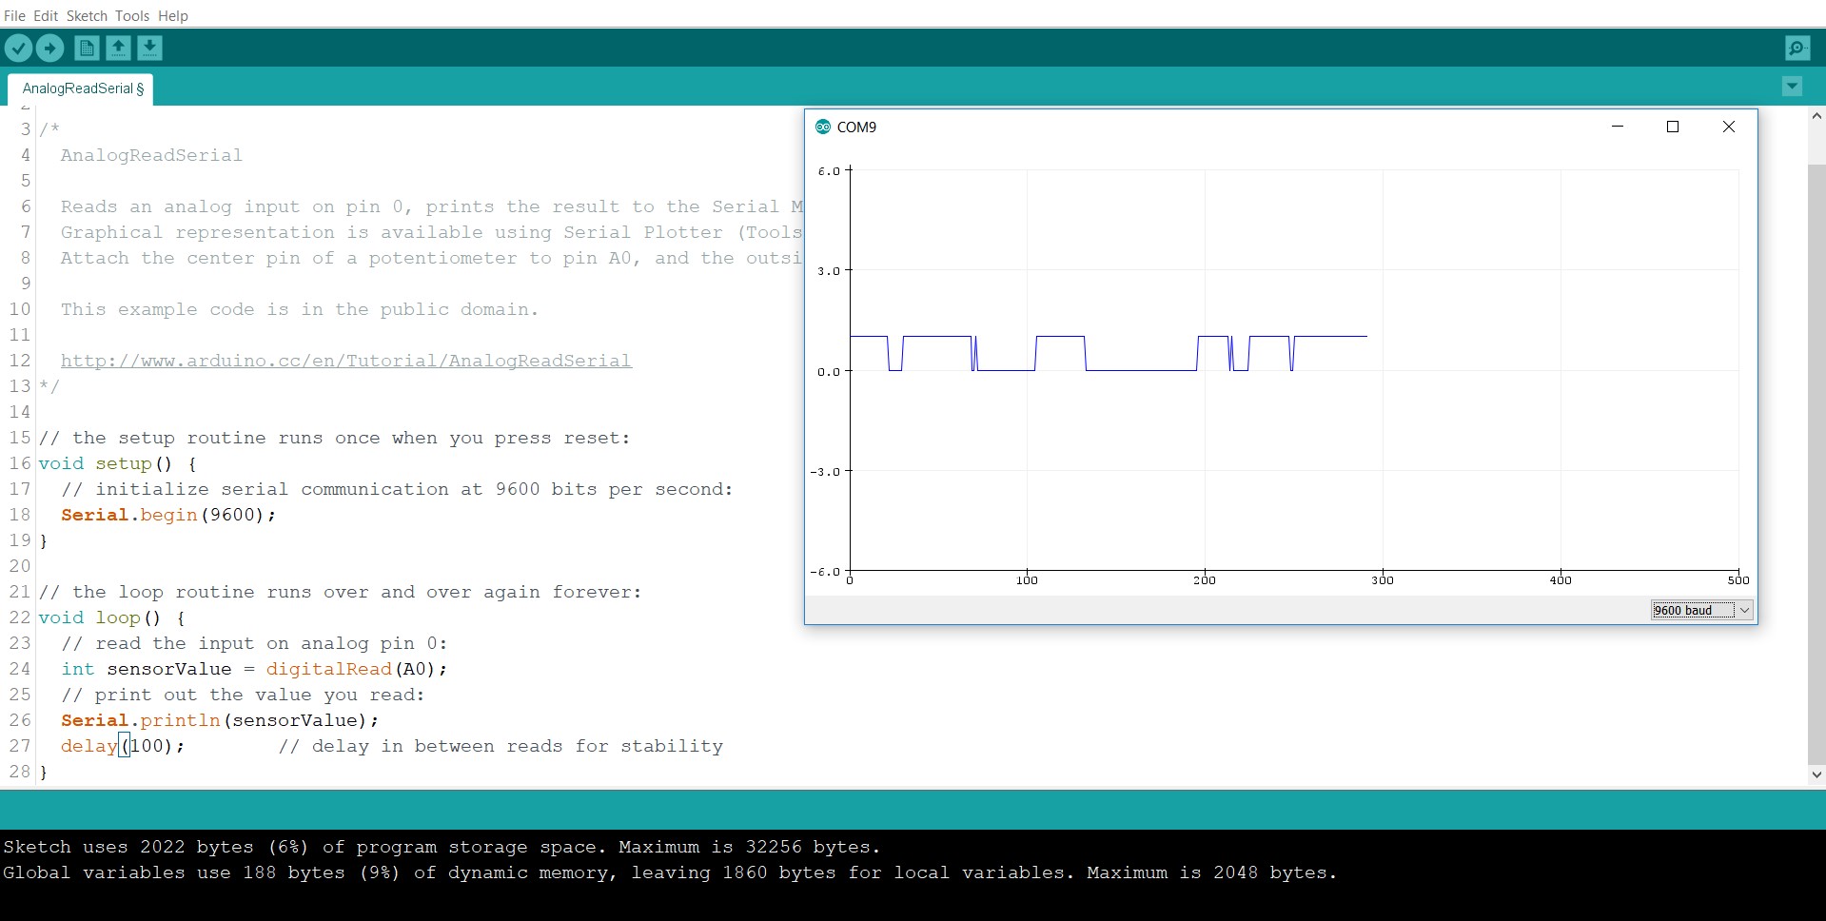Place cursor on delay(100) statement

[123, 746]
